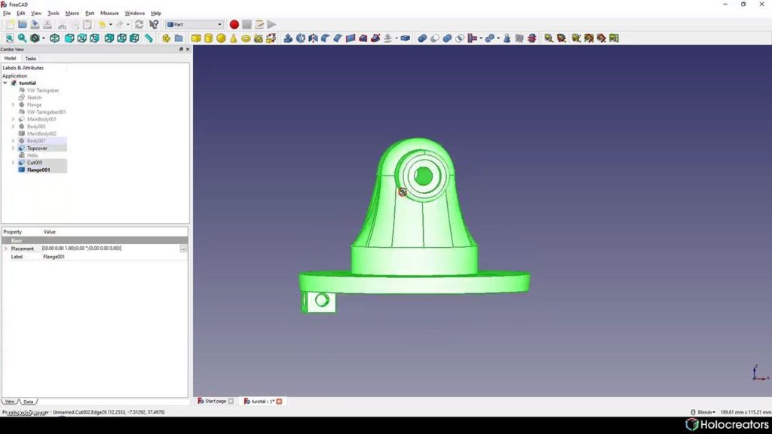Screen dimensions: 772x434
Task: Set the isometric view
Action: tap(54, 38)
